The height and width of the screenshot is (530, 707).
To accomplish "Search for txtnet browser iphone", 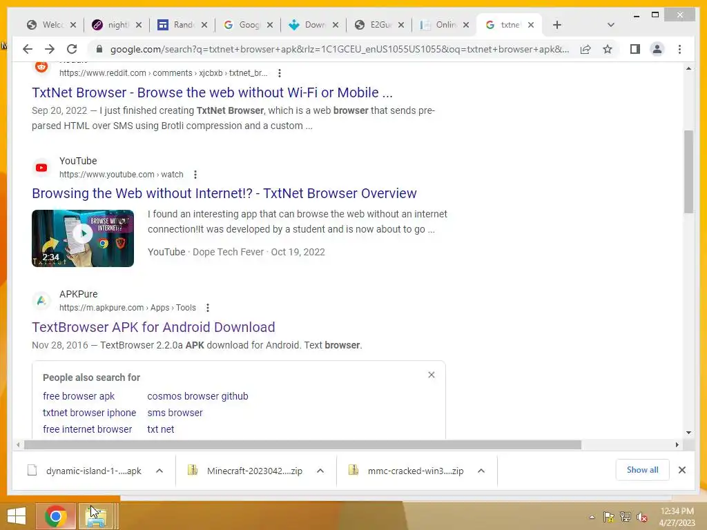I will point(89,413).
